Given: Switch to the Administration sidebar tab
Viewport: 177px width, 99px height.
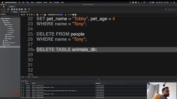Looking at the screenshot, I should pos(5,12).
